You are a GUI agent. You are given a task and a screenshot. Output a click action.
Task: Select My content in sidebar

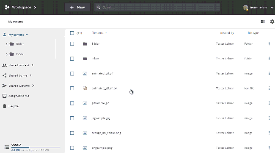click(x=16, y=35)
